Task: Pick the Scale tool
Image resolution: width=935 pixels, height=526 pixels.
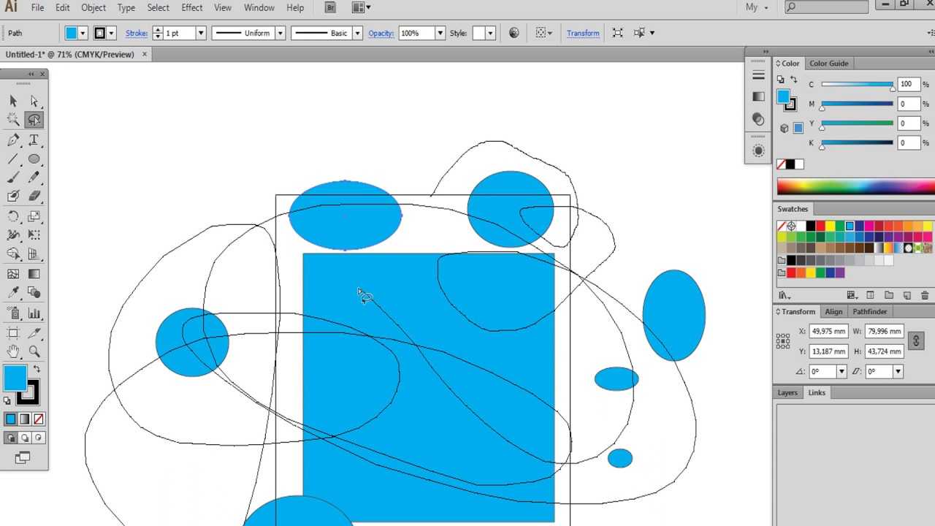Action: pos(34,216)
